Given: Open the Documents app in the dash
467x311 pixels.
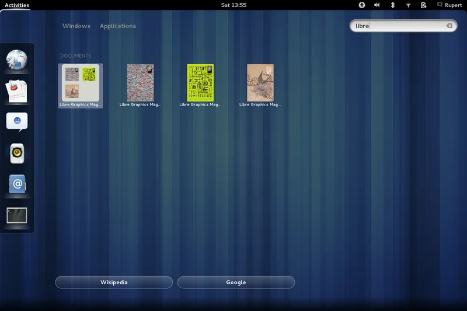Looking at the screenshot, I should point(17,90).
